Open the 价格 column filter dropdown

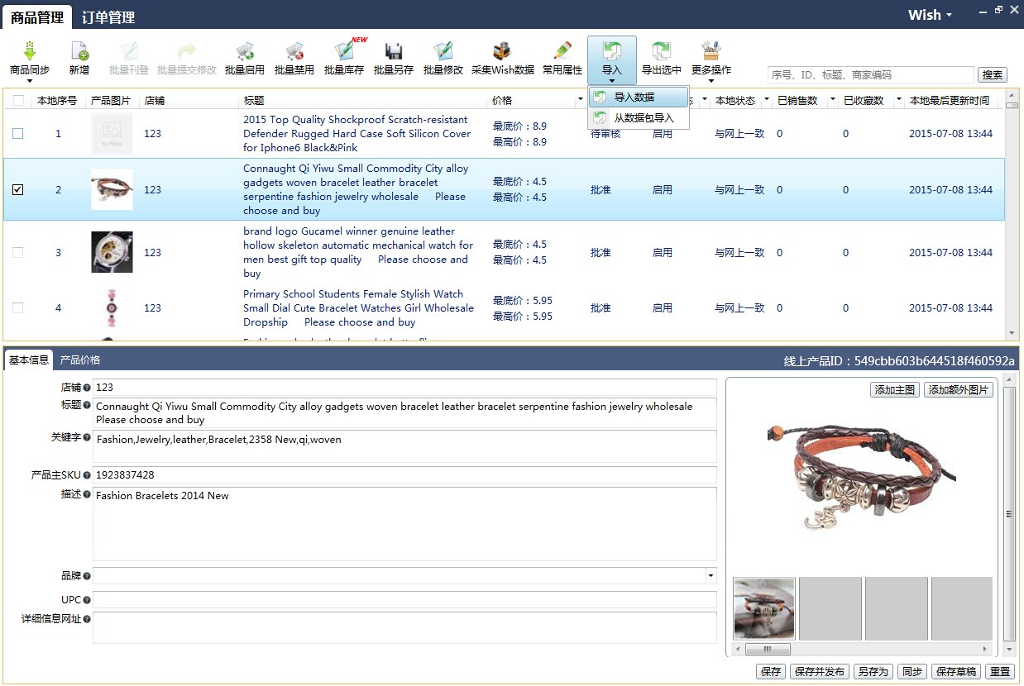581,101
